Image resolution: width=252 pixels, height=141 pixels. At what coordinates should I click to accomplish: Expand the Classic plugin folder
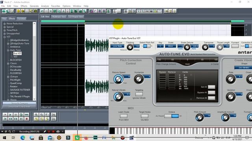tap(8, 63)
